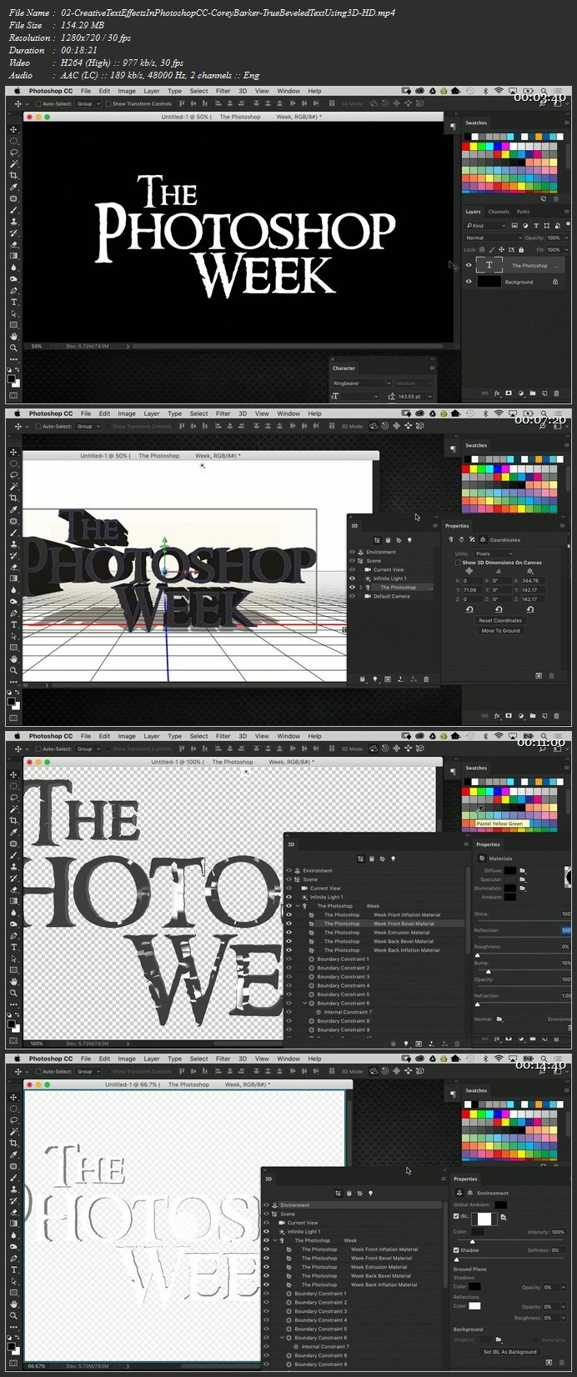Click the Global Ambient color swatch
Image resolution: width=577 pixels, height=1377 pixels.
(500, 1204)
